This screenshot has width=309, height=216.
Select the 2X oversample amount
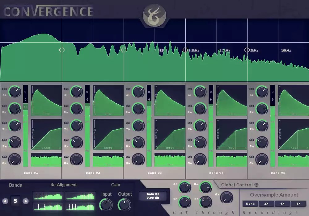point(266,203)
